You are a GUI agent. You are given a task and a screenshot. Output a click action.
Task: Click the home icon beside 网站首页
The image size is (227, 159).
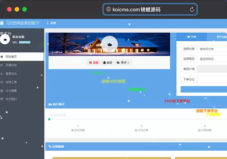click(x=2, y=57)
